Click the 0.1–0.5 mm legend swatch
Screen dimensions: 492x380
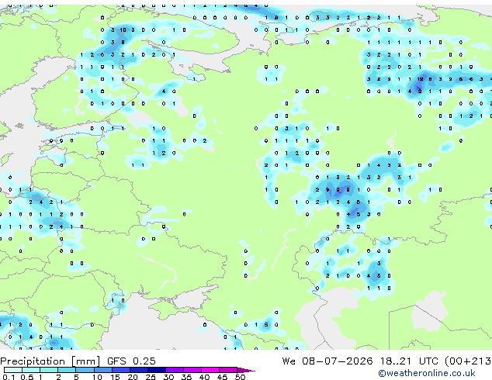tap(13, 370)
